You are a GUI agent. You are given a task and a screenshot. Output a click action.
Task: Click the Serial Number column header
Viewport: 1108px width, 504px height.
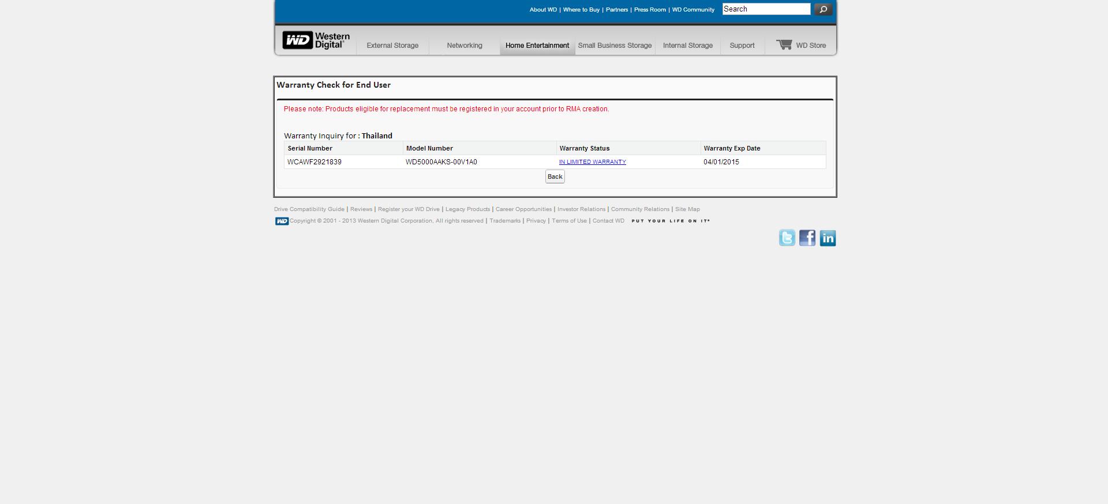point(343,148)
